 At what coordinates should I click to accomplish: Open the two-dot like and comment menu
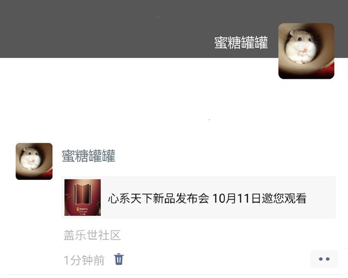coord(324,259)
